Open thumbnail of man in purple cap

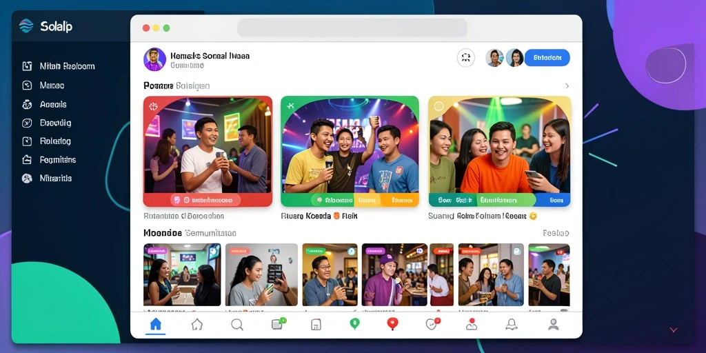(394, 274)
